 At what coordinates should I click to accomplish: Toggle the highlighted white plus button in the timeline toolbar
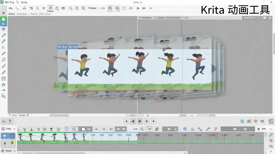[x=118, y=129]
